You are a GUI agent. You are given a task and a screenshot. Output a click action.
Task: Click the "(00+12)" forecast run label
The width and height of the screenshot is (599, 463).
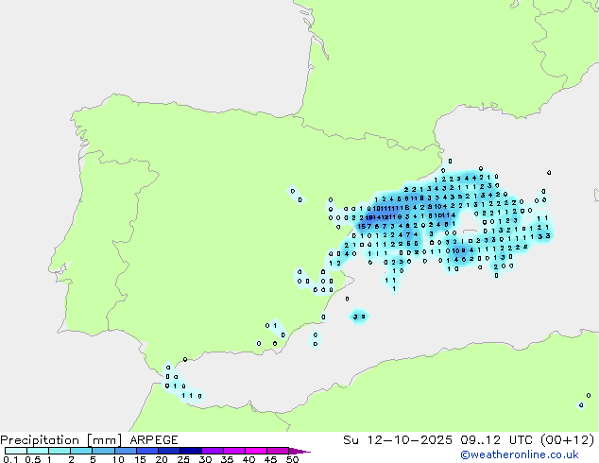[567, 440]
